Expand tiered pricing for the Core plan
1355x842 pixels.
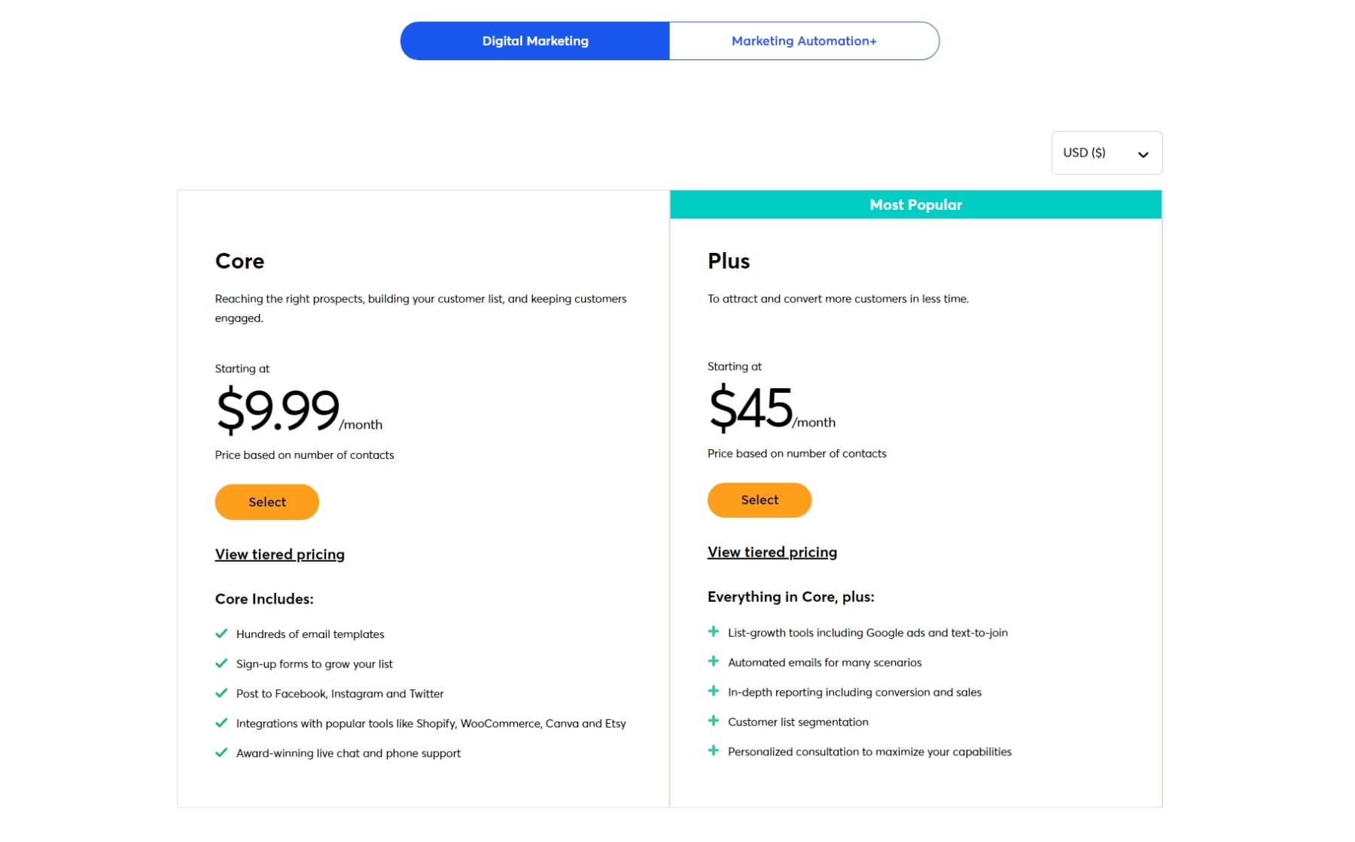279,554
